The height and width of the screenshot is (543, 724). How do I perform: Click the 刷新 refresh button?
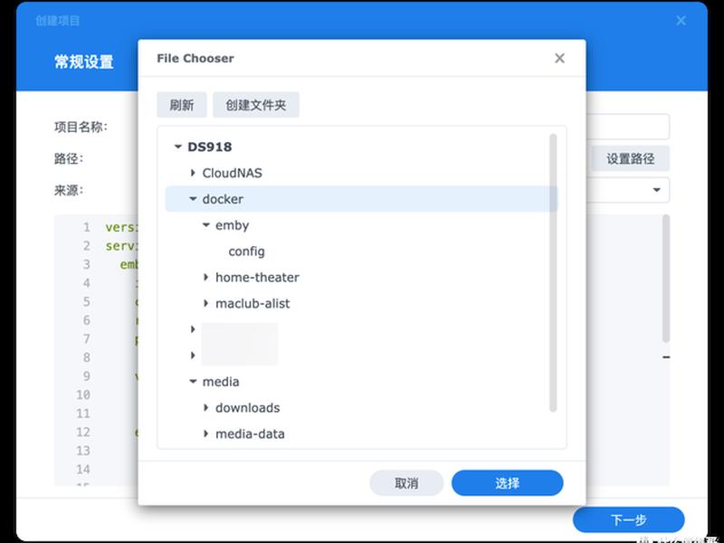[x=182, y=105]
